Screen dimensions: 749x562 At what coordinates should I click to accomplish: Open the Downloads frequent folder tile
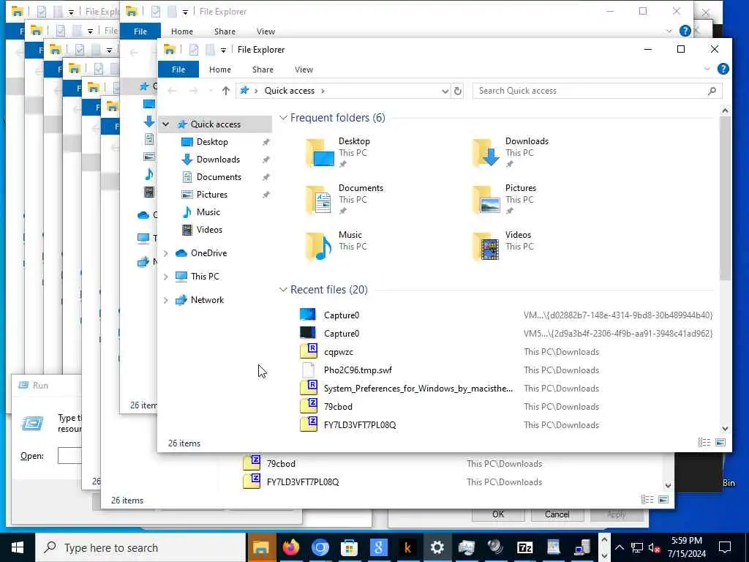[510, 153]
